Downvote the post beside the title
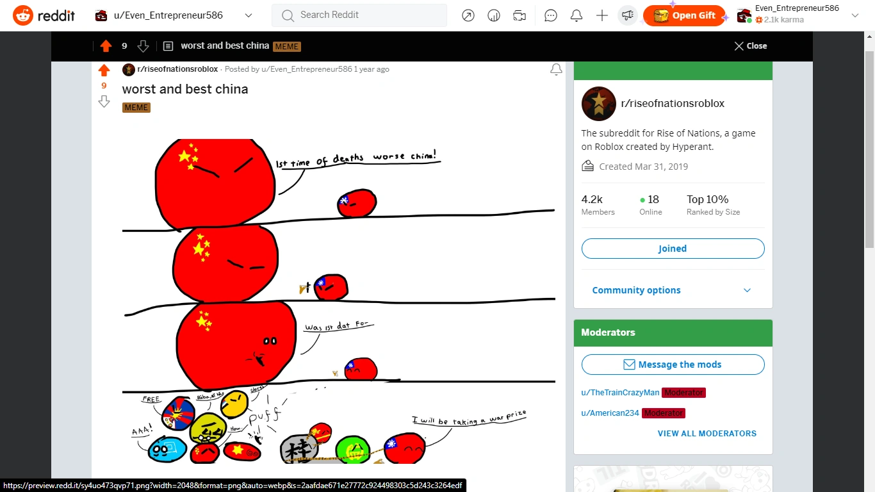The width and height of the screenshot is (875, 492). click(x=104, y=101)
